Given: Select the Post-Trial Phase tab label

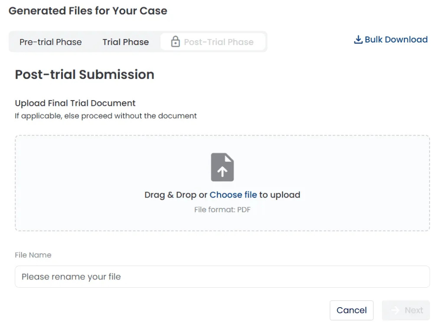Looking at the screenshot, I should click(219, 42).
